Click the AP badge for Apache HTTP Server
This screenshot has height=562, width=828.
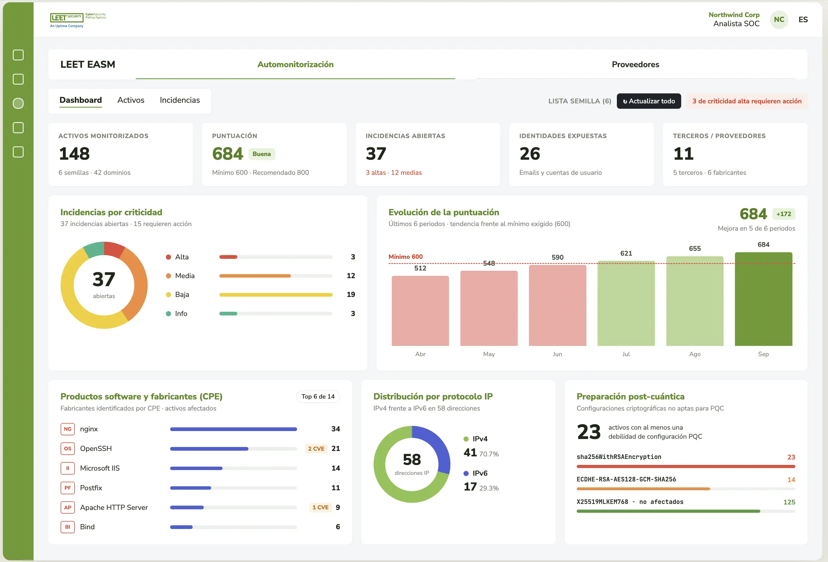pyautogui.click(x=68, y=507)
